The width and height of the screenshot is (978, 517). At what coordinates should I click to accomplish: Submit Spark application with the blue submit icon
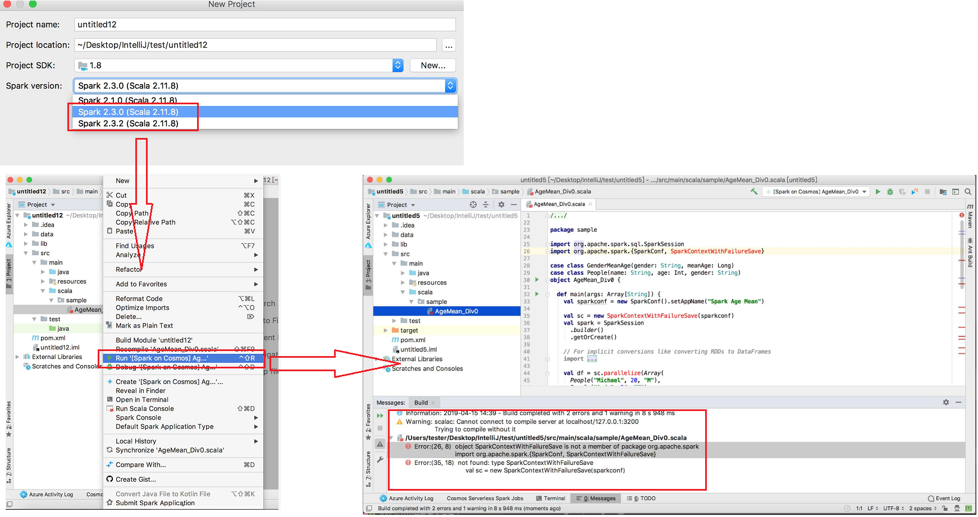pyautogui.click(x=914, y=191)
